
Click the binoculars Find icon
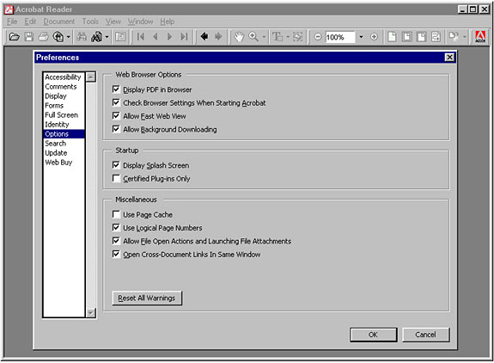coord(82,37)
